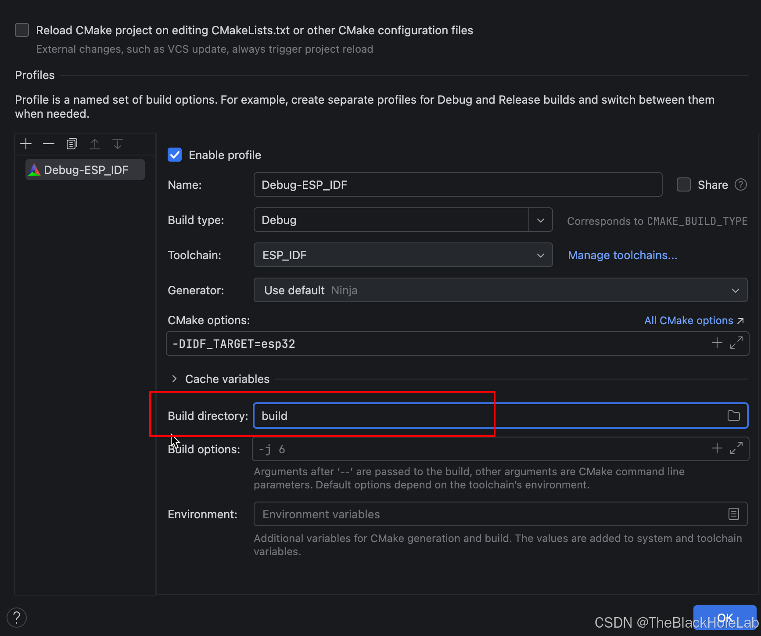Open dialog help question mark
This screenshot has height=636, width=761.
coord(17,618)
